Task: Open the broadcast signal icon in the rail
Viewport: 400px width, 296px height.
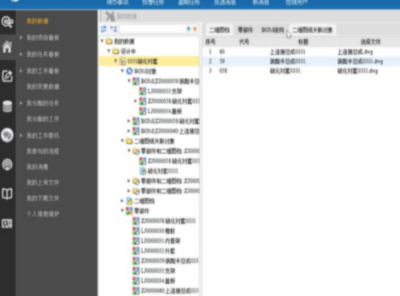Action: click(x=7, y=165)
